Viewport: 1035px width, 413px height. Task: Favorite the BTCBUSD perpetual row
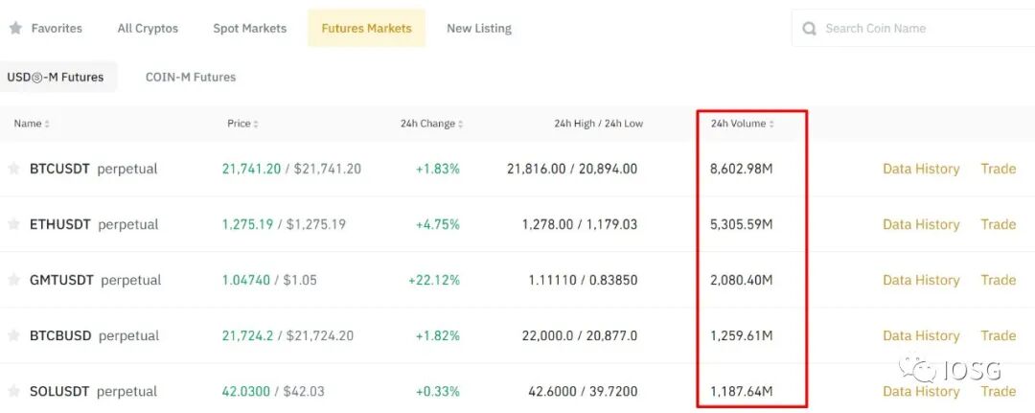coord(13,335)
